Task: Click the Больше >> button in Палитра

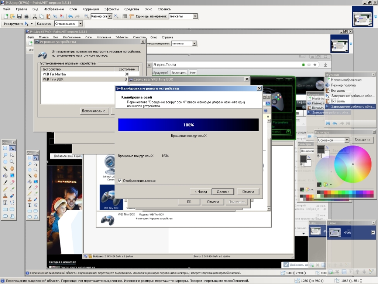Action: pos(362,140)
